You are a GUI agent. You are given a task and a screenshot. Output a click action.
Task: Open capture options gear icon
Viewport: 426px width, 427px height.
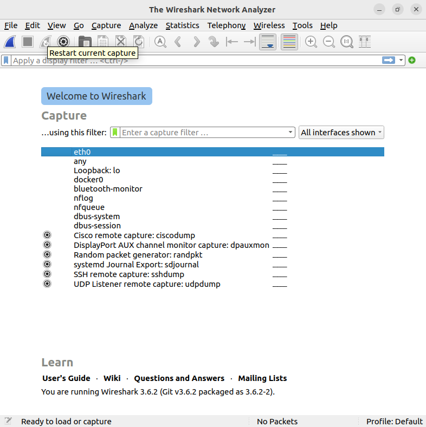tap(63, 42)
